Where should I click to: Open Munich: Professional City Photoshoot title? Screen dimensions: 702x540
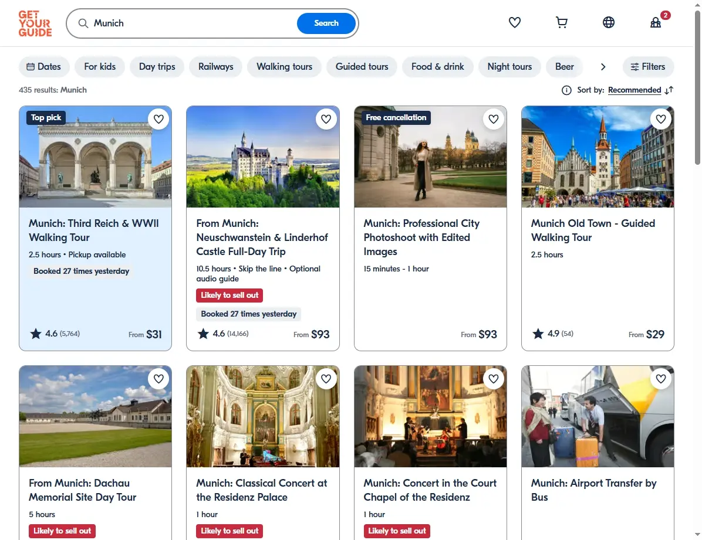pos(421,237)
